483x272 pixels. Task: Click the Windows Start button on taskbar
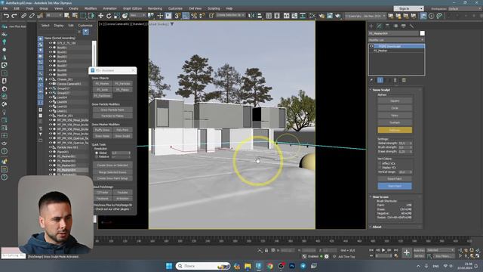coord(169,266)
